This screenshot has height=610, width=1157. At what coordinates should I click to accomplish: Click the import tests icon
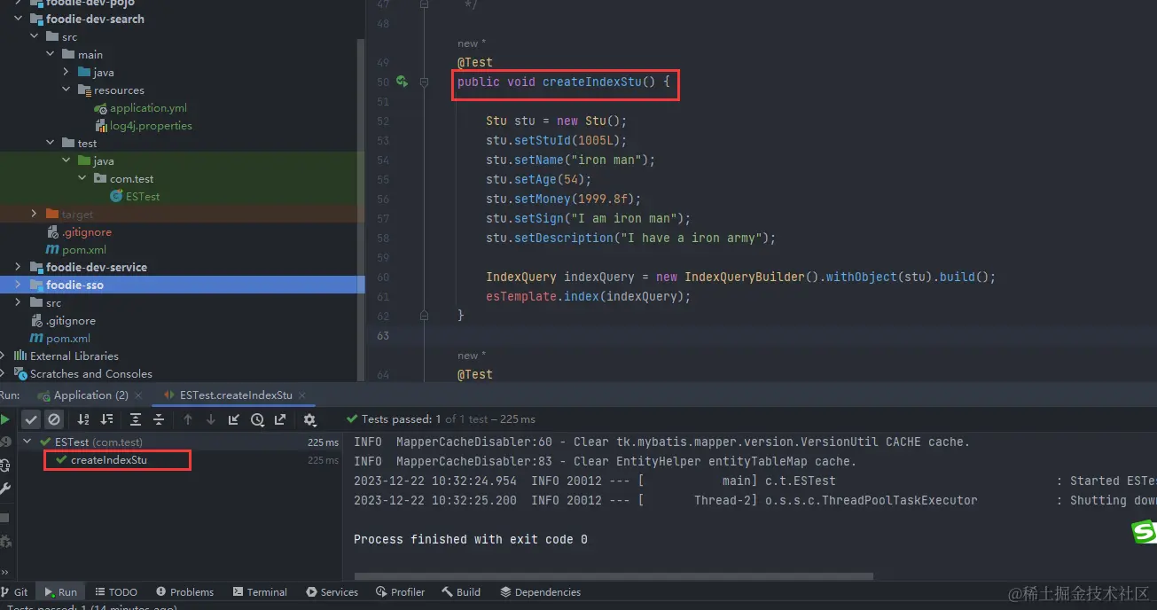tap(234, 419)
